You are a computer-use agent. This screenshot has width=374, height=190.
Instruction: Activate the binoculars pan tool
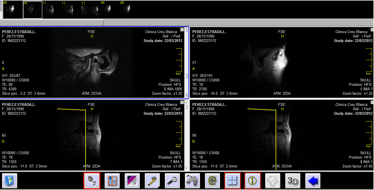point(192,180)
